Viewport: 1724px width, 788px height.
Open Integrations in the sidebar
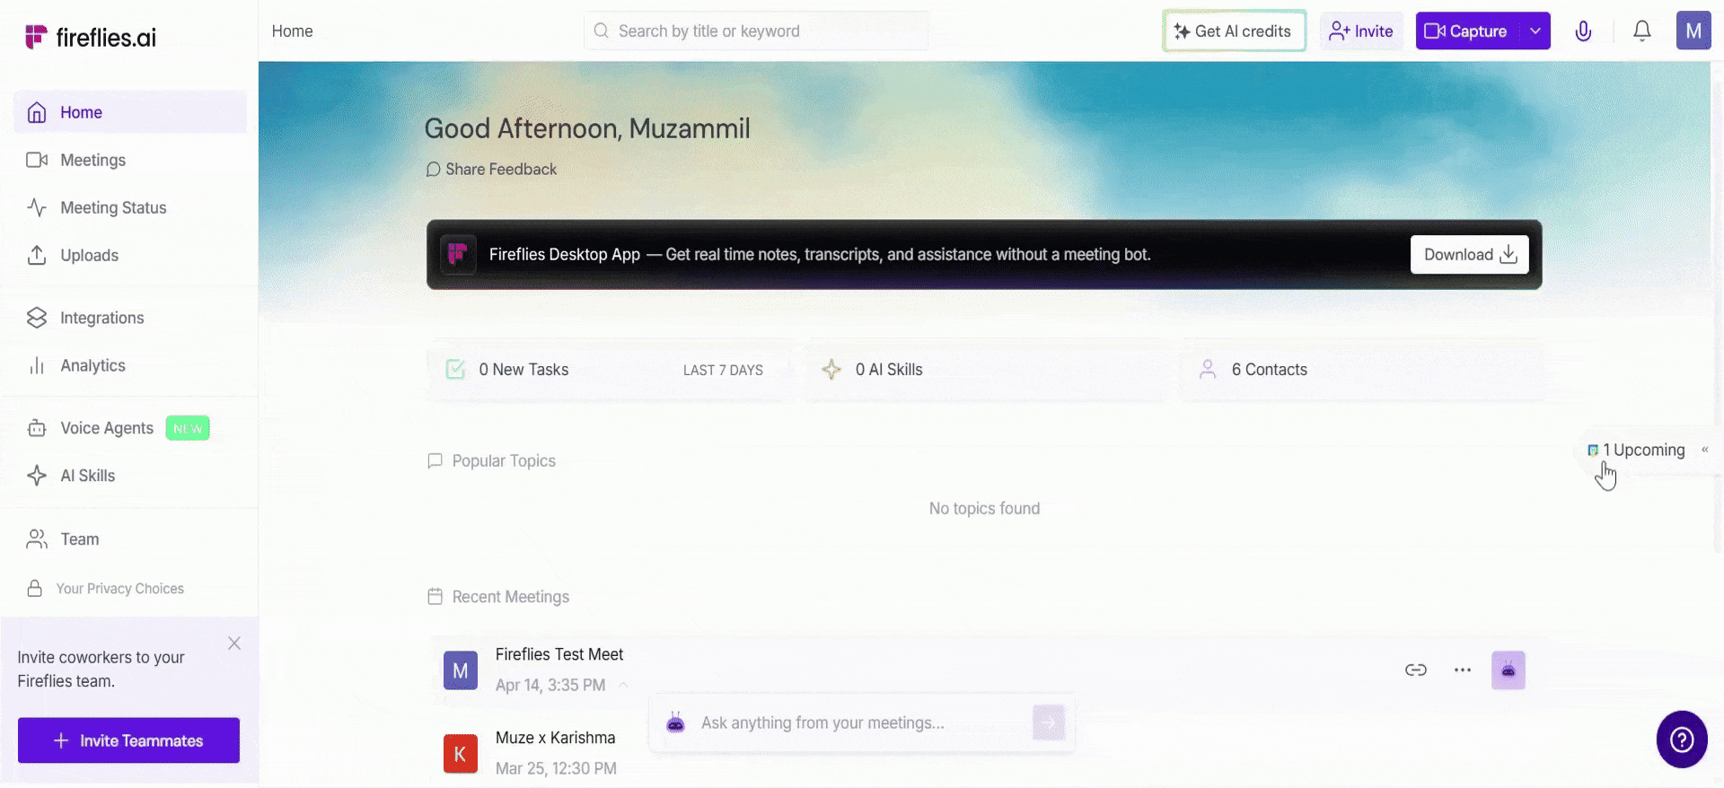(x=130, y=318)
